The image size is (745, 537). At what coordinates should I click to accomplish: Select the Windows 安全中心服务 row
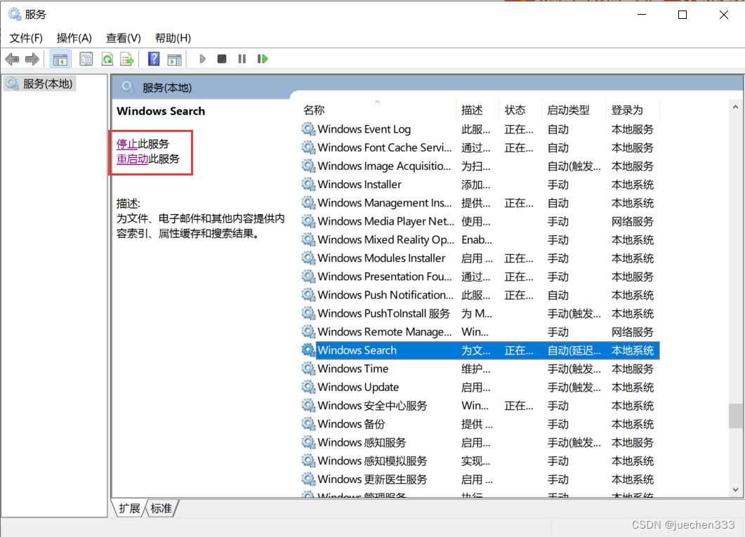(x=480, y=406)
